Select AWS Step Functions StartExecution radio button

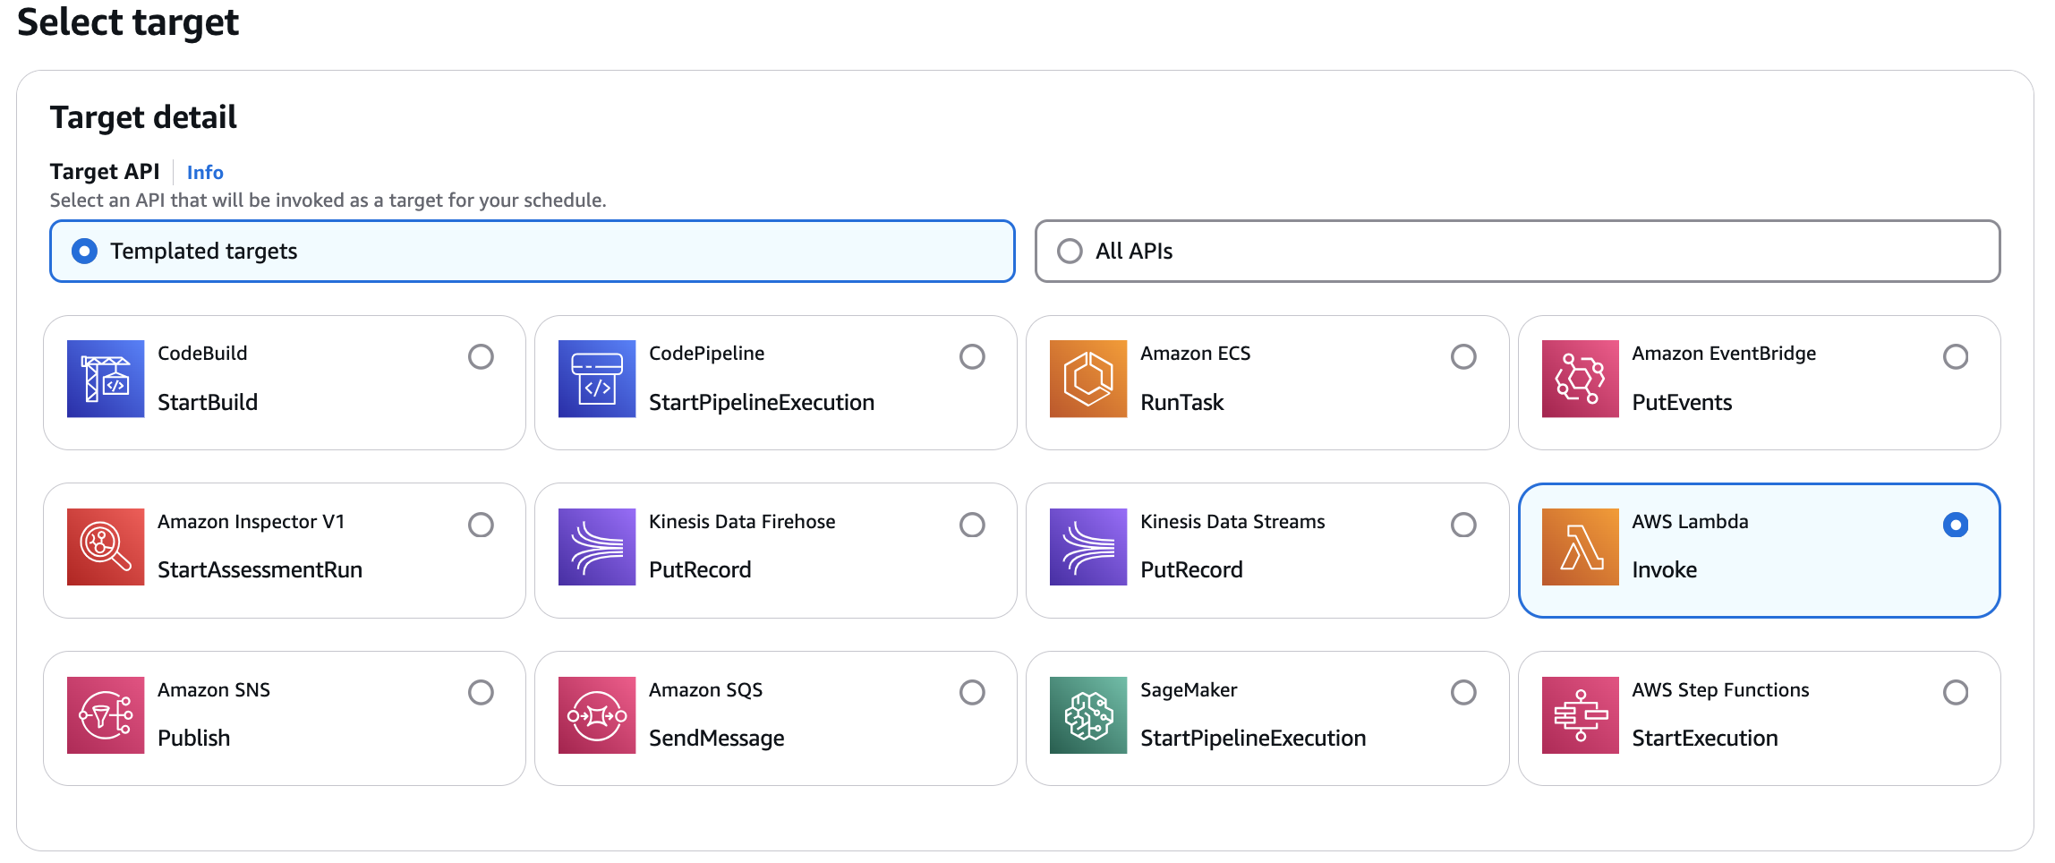coord(1956,693)
